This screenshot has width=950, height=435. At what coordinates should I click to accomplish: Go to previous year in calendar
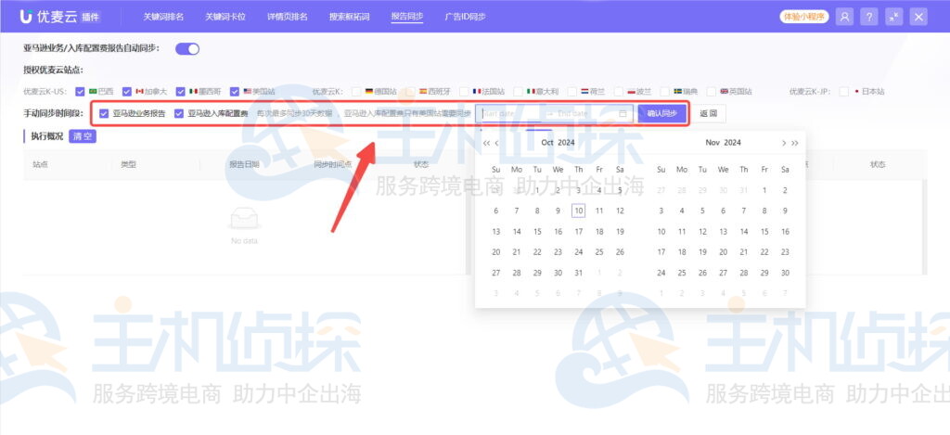pos(486,143)
